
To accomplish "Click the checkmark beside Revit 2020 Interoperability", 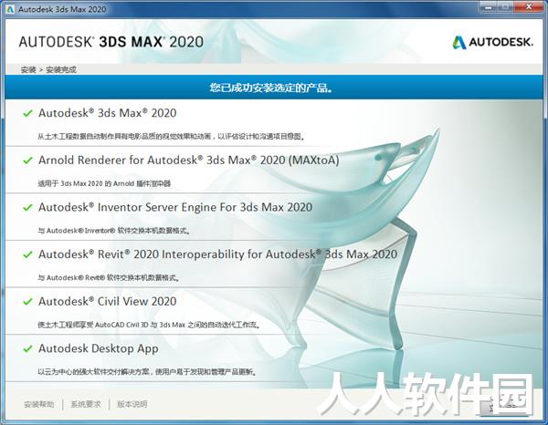I will [x=27, y=254].
